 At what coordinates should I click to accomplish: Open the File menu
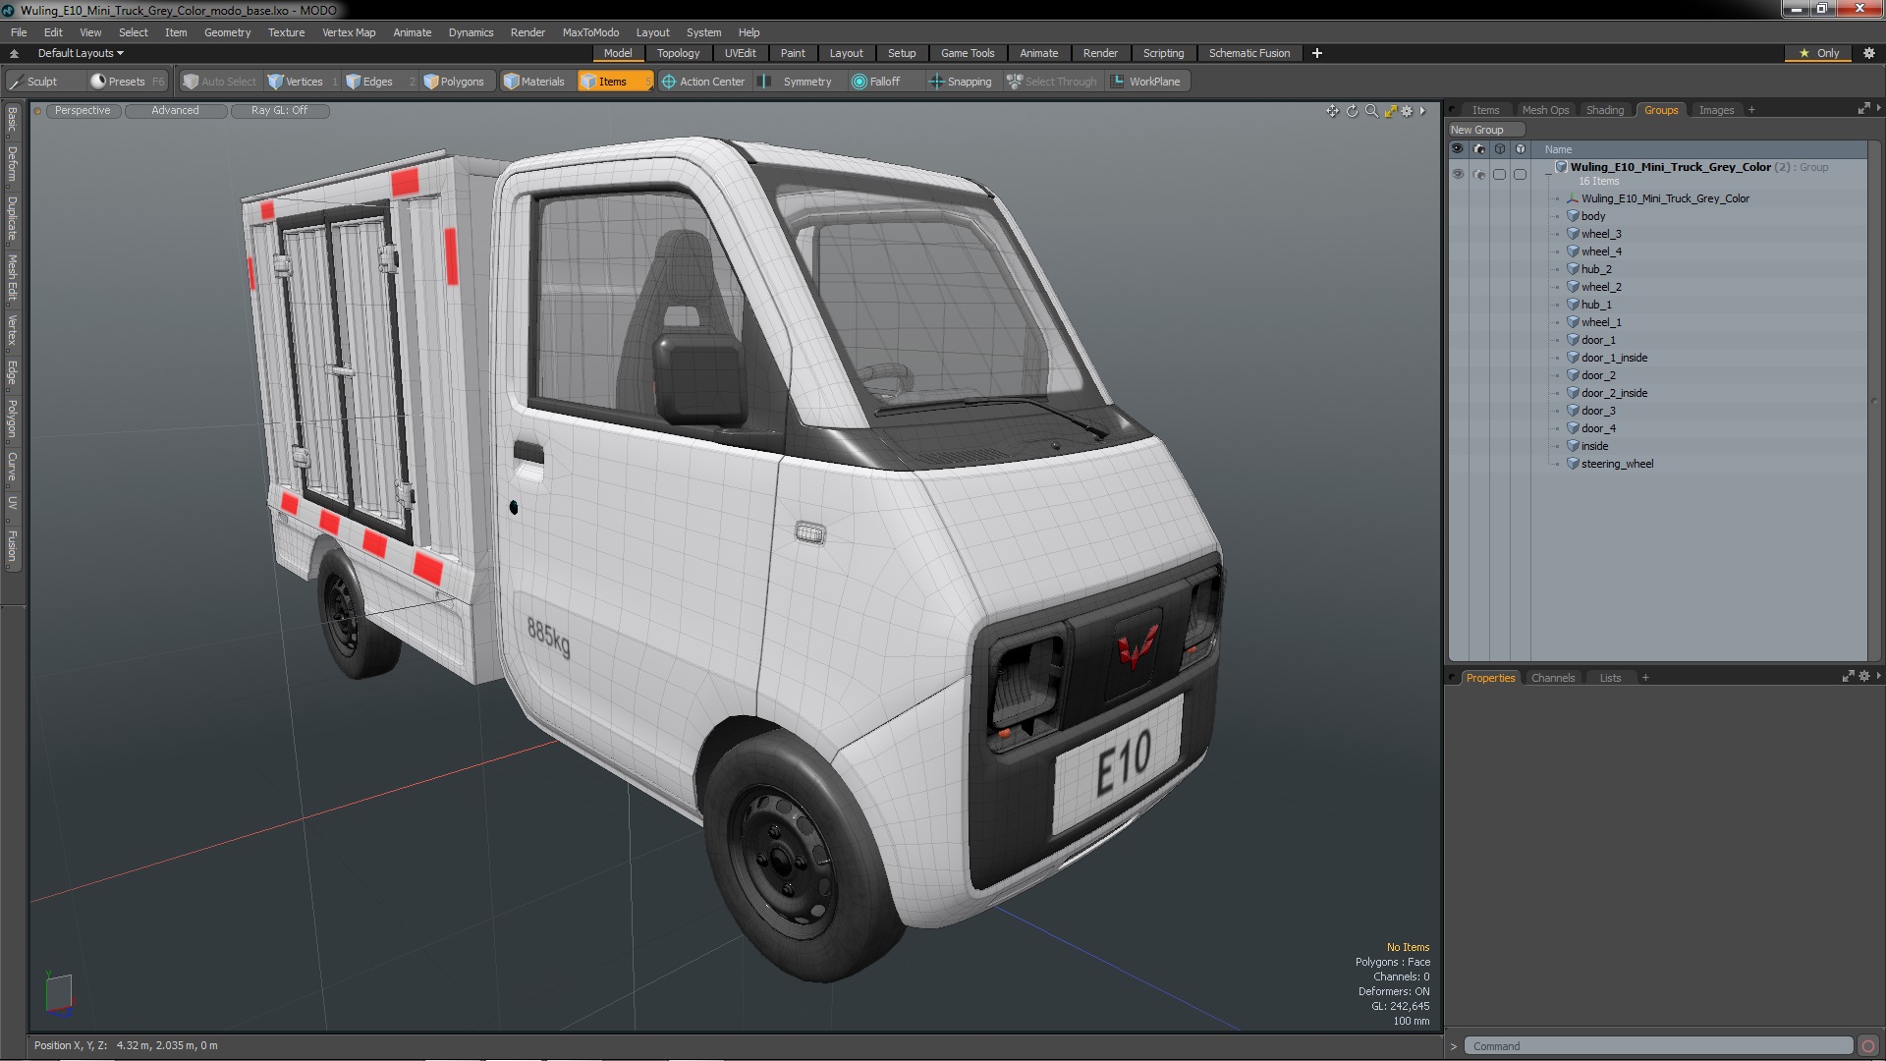[19, 32]
